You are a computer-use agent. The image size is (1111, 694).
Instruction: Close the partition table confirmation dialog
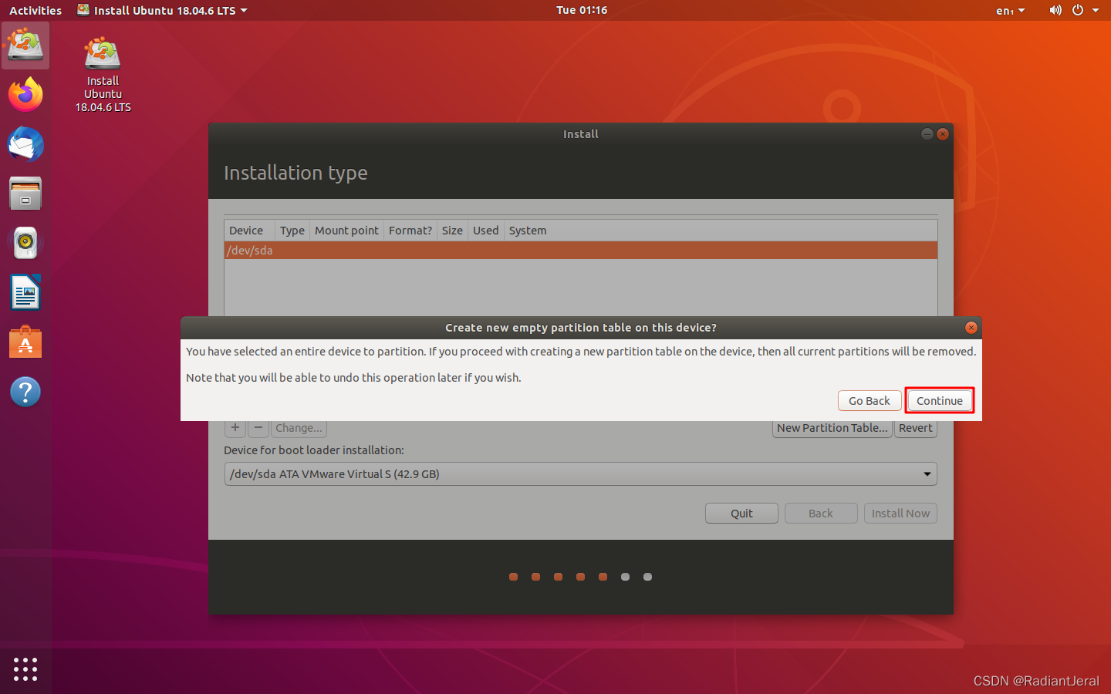pyautogui.click(x=971, y=328)
